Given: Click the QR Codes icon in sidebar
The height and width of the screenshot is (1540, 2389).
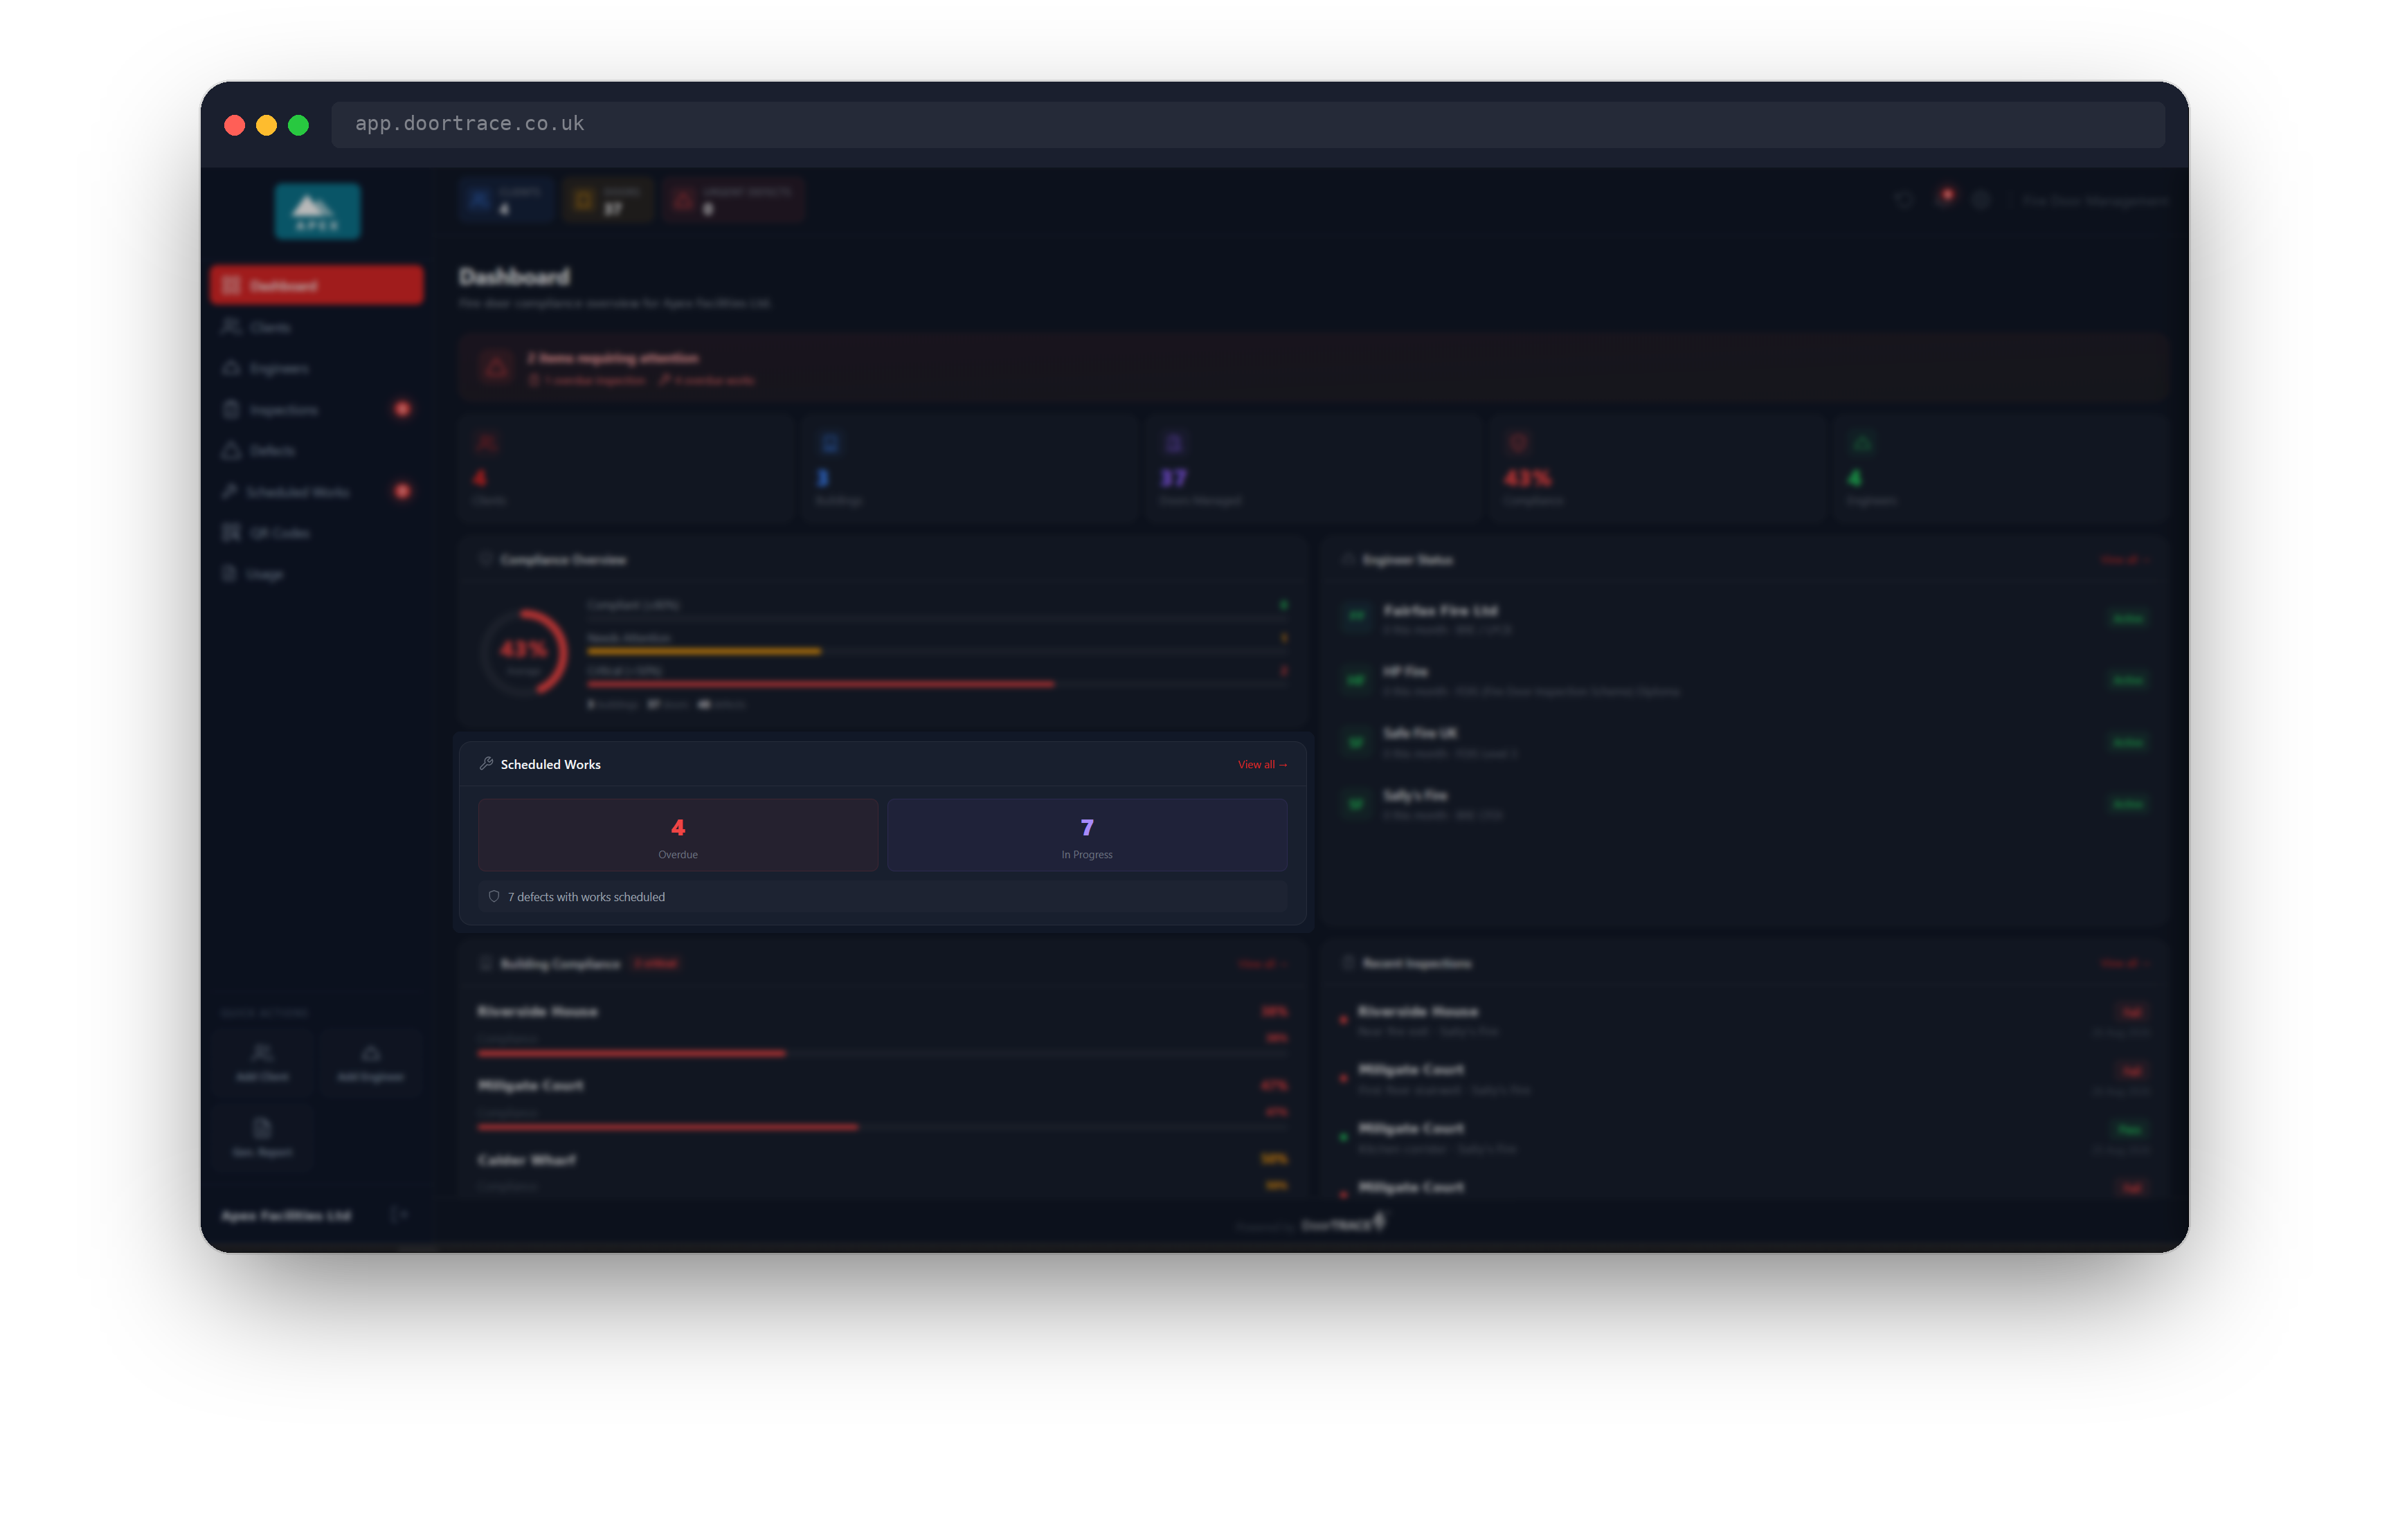Looking at the screenshot, I should [231, 532].
